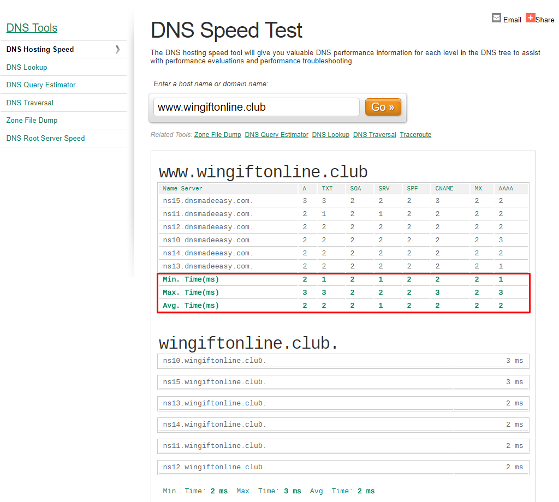Screen dimensions: 559x502
Task: Click the ns12.wingiftonline.club. entry
Action: coord(343,467)
